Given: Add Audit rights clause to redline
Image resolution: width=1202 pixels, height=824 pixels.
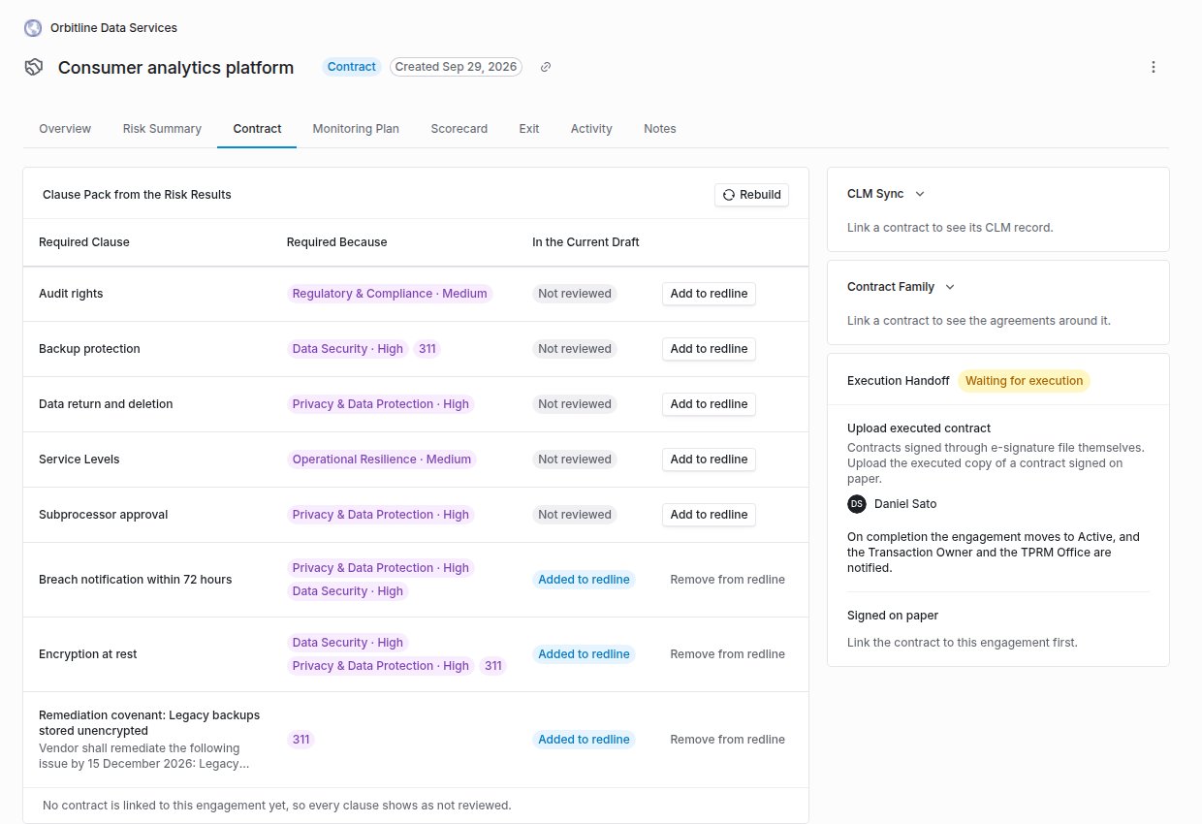Looking at the screenshot, I should 709,294.
